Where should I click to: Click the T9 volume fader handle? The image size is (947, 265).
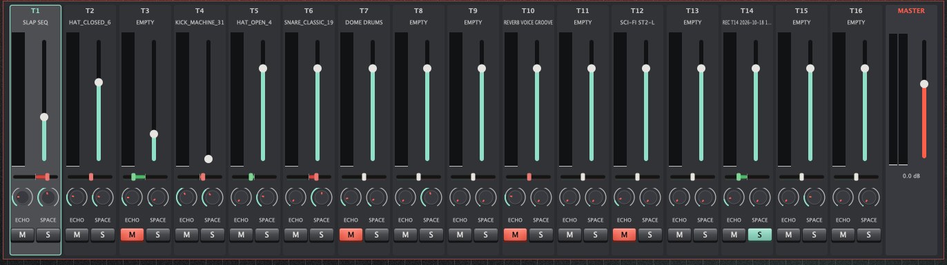click(482, 68)
